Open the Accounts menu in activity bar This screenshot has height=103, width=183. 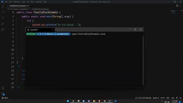click(x=3, y=88)
